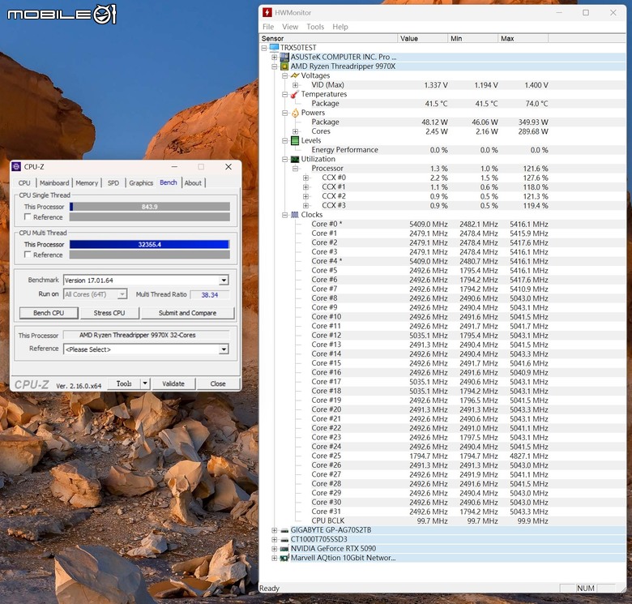Click the Bench CPU button
This screenshot has width=632, height=604.
[x=49, y=313]
